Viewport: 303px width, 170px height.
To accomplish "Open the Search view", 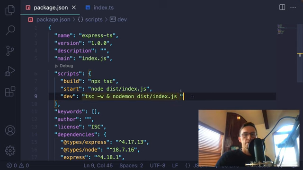I will click(x=10, y=30).
